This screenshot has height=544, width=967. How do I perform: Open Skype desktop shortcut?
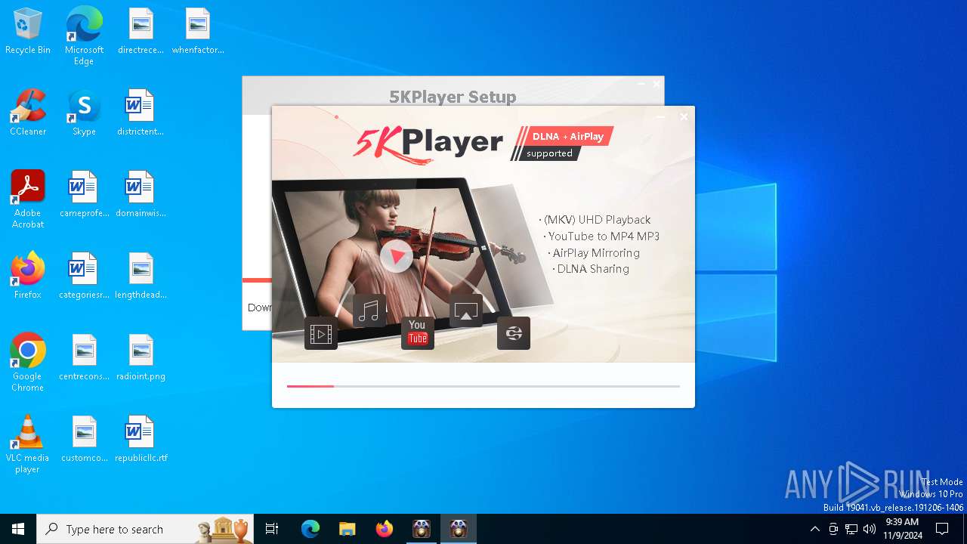[84, 113]
